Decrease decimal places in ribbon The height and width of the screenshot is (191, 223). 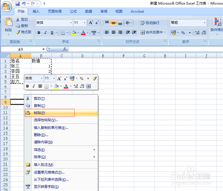click(x=203, y=33)
